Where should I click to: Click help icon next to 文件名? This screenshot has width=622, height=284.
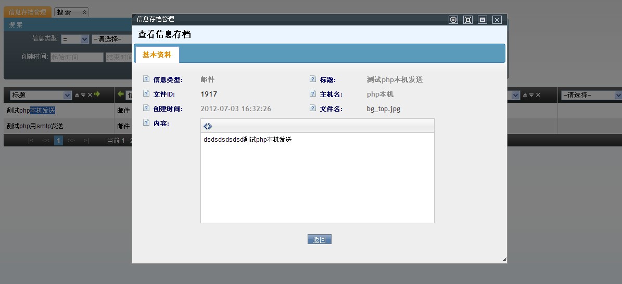pyautogui.click(x=312, y=109)
